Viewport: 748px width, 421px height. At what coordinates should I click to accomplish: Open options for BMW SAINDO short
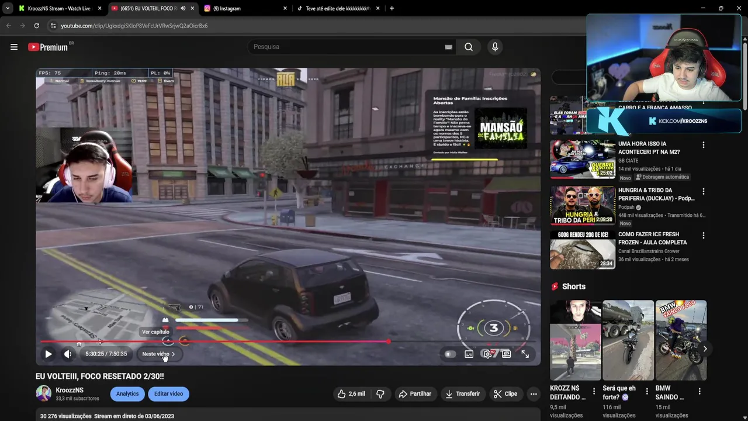699,391
